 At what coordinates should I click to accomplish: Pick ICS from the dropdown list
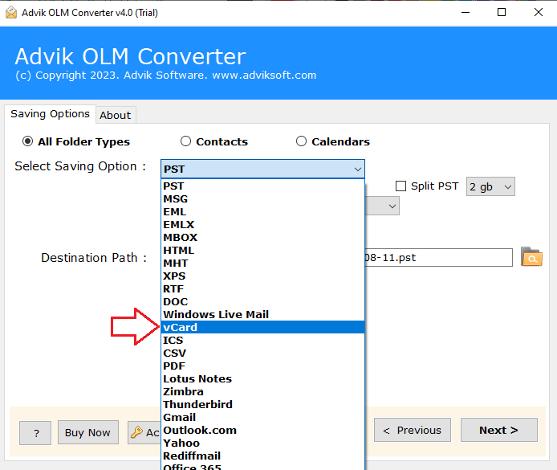[263, 340]
